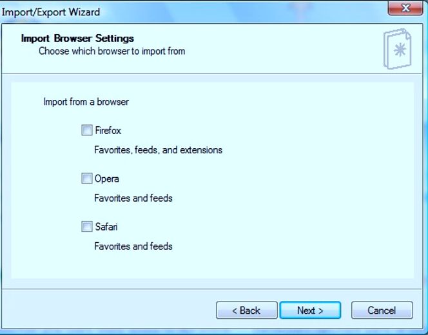The width and height of the screenshot is (428, 335).
Task: Click the 'Import from a browser' text
Action: (x=86, y=102)
